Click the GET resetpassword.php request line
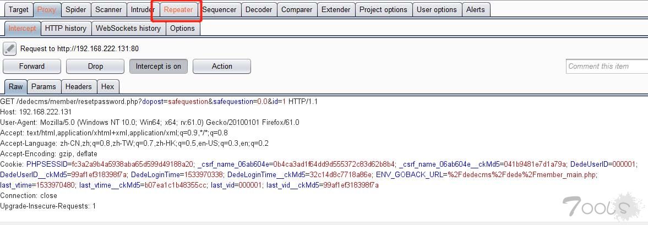Viewport: 648px width, 225px height. pyautogui.click(x=159, y=102)
